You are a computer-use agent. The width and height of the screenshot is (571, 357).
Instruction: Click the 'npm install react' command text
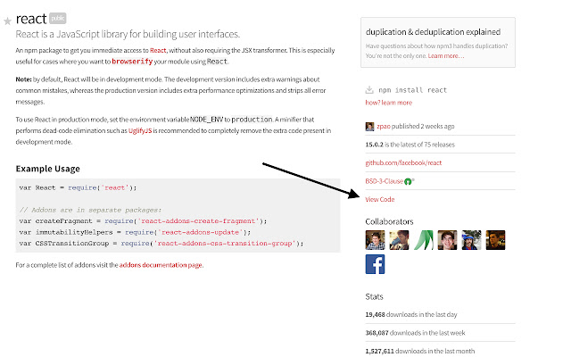click(412, 90)
